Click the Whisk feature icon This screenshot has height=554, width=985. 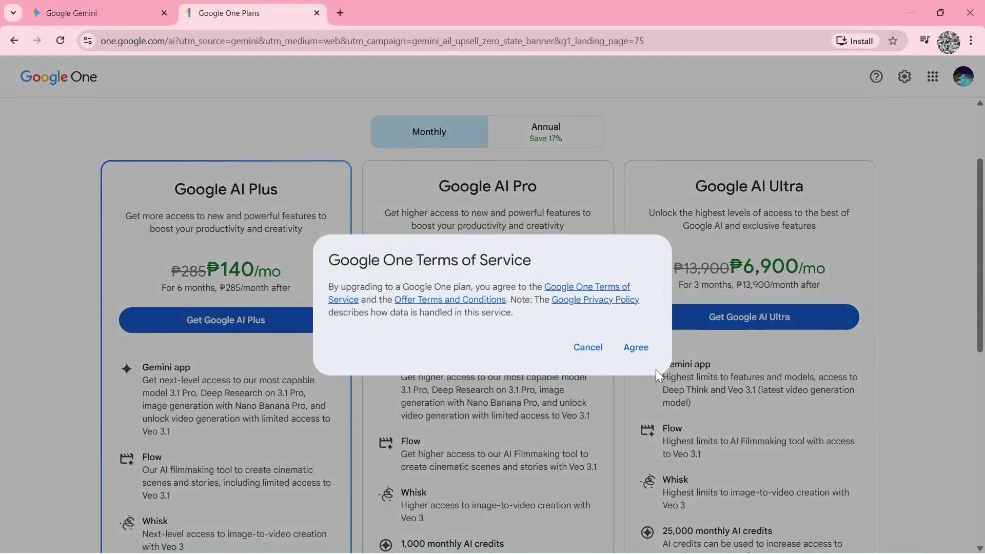(x=127, y=523)
